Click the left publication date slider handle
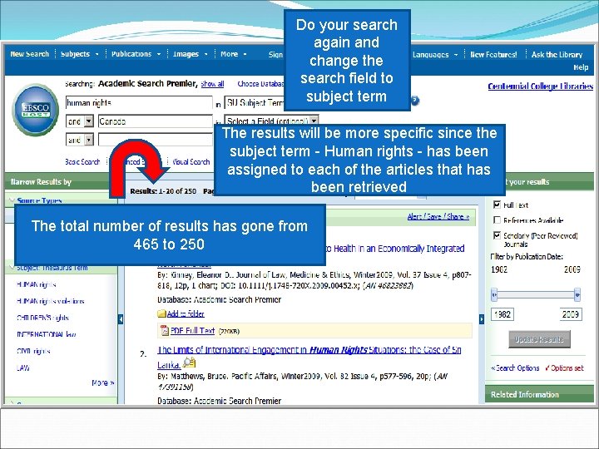 494,294
